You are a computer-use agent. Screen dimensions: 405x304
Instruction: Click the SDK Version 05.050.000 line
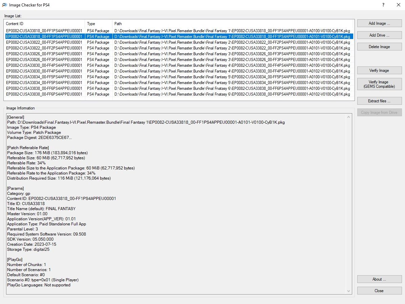tap(30, 239)
